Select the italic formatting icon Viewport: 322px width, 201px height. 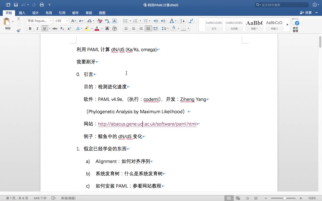coord(37,28)
